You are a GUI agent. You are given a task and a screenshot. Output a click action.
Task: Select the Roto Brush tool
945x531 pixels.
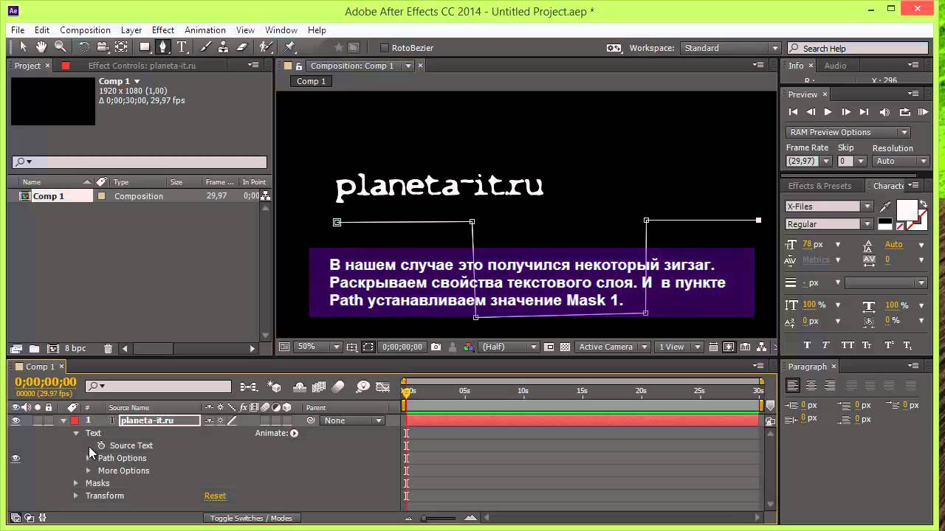(x=267, y=47)
